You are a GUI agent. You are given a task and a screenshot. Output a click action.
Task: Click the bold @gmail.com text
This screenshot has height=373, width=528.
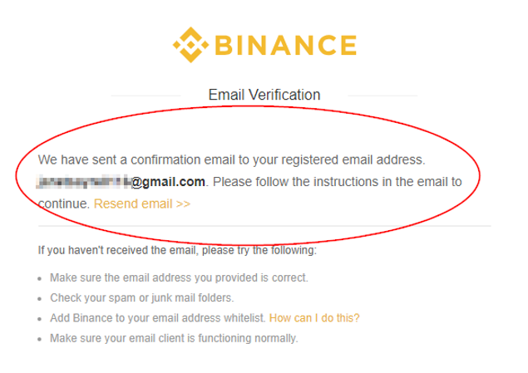click(168, 182)
